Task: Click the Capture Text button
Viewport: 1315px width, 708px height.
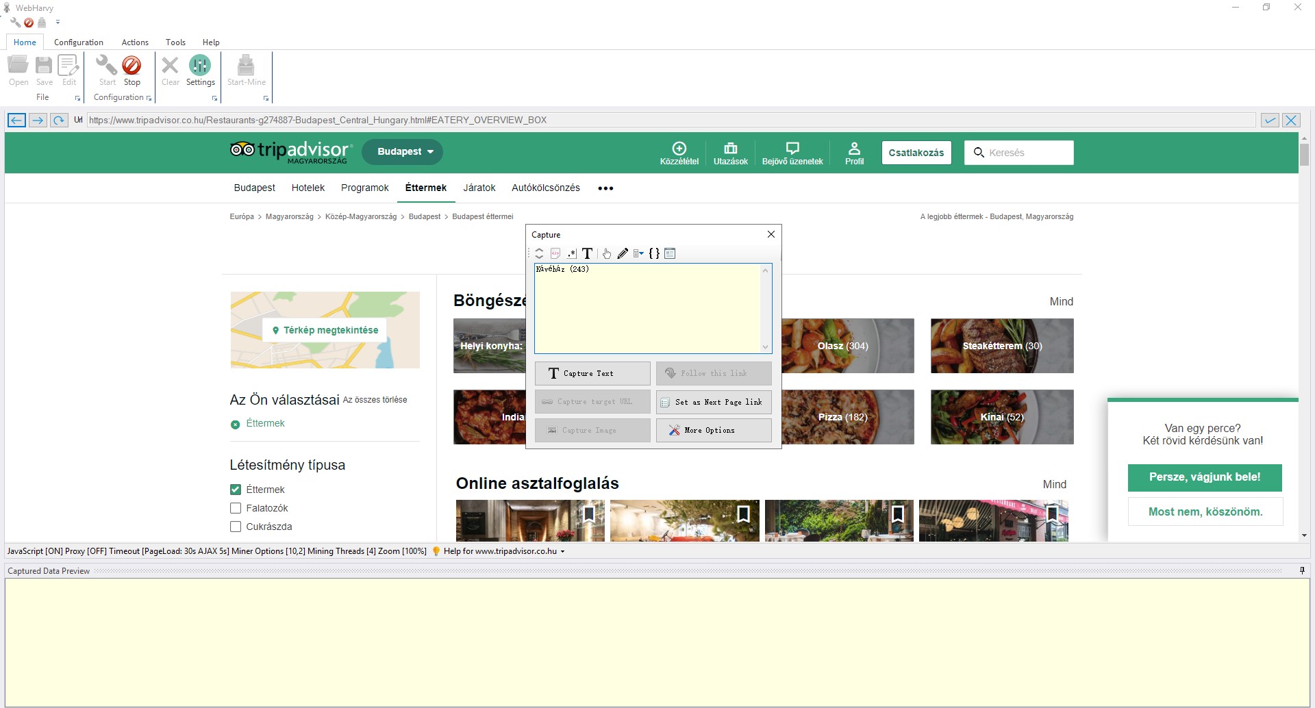Action: [x=592, y=373]
